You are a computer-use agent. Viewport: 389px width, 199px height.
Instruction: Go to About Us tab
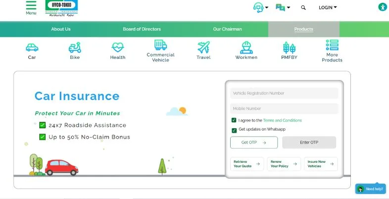click(x=61, y=29)
